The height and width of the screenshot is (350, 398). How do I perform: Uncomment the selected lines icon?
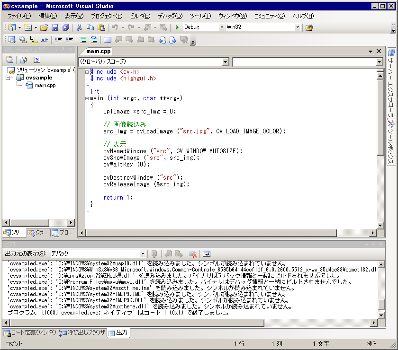94,40
